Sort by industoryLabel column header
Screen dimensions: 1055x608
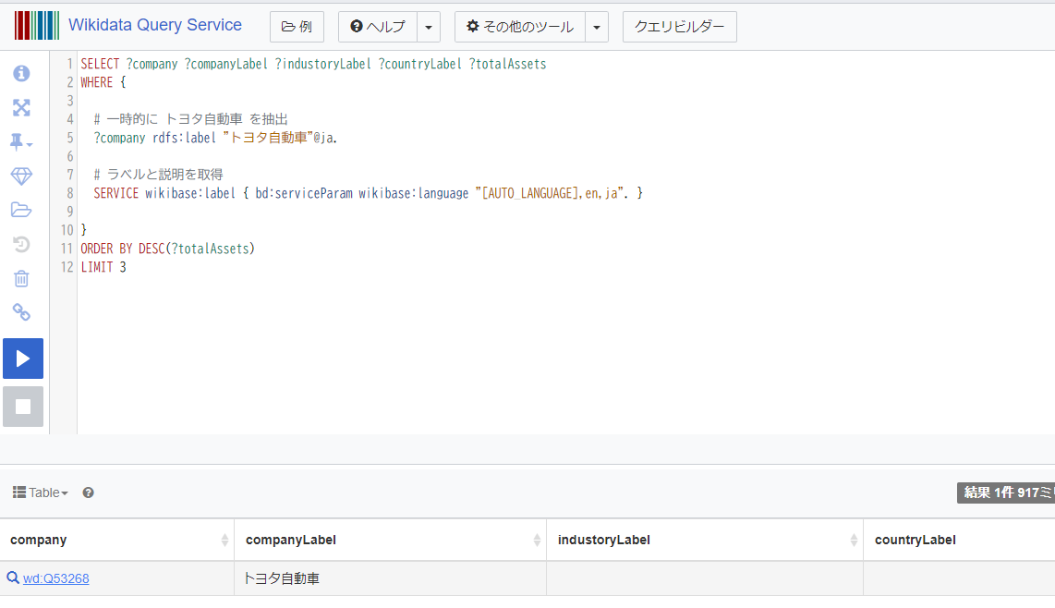(705, 540)
